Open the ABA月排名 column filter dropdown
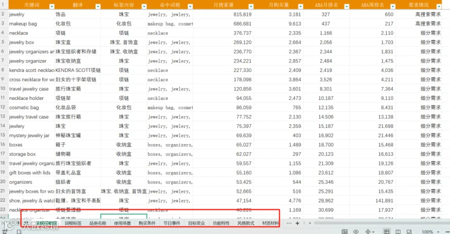 (346, 6)
